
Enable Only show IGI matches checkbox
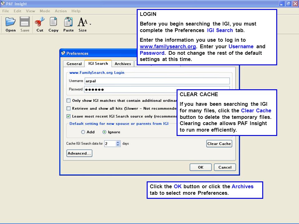click(69, 100)
